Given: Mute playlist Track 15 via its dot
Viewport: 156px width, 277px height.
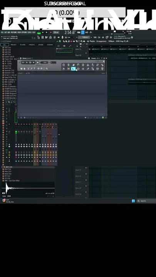Looking at the screenshot, I should (86, 53).
